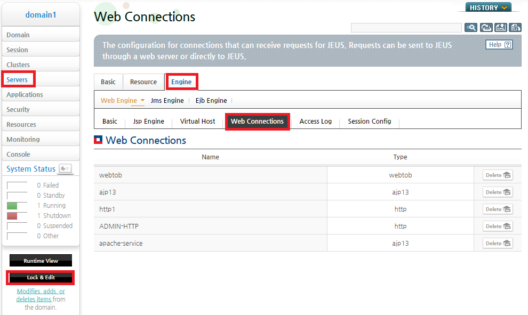528x315 pixels.
Task: Select the Virtual Host sub-tab
Action: tap(197, 121)
